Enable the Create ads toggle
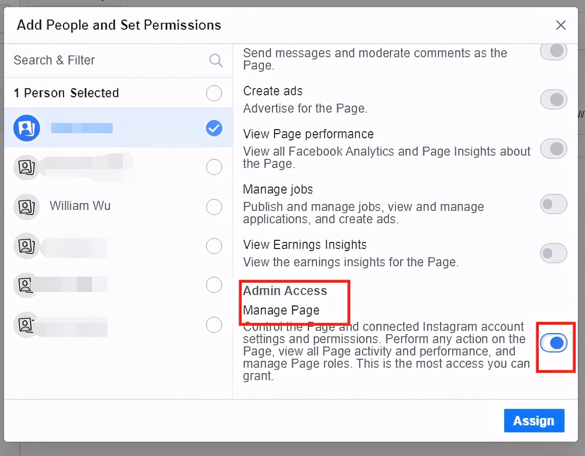585x456 pixels. [x=554, y=99]
